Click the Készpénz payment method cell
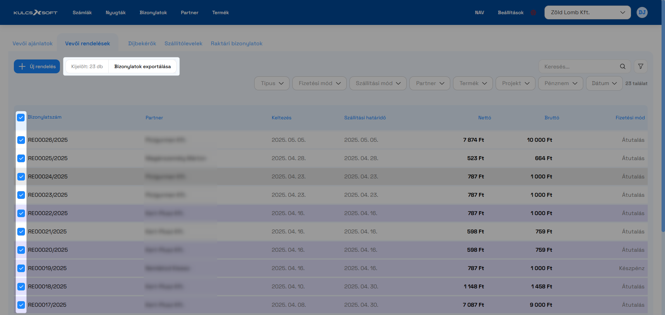665x315 pixels. tap(632, 268)
